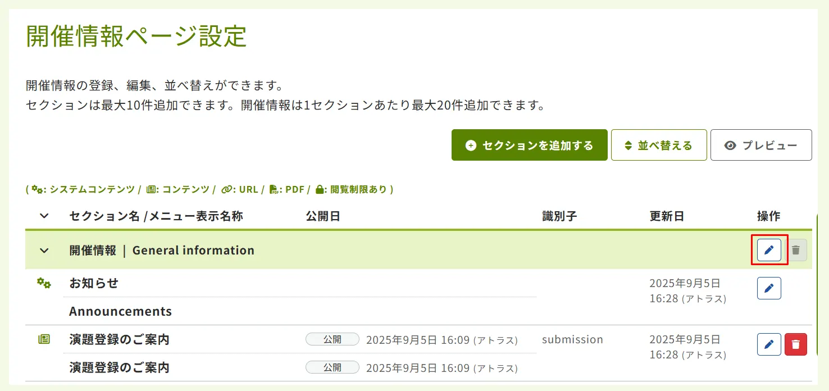Edit the お知らせ announcement entry
Viewport: 829px width, 391px height.
768,288
